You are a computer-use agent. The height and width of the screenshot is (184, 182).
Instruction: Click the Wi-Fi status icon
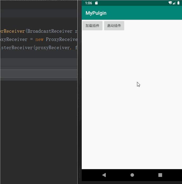point(170,3)
